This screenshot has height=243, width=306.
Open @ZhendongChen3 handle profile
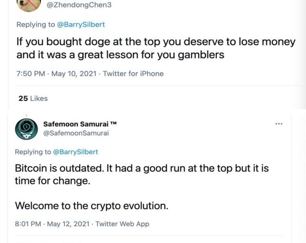point(79,5)
